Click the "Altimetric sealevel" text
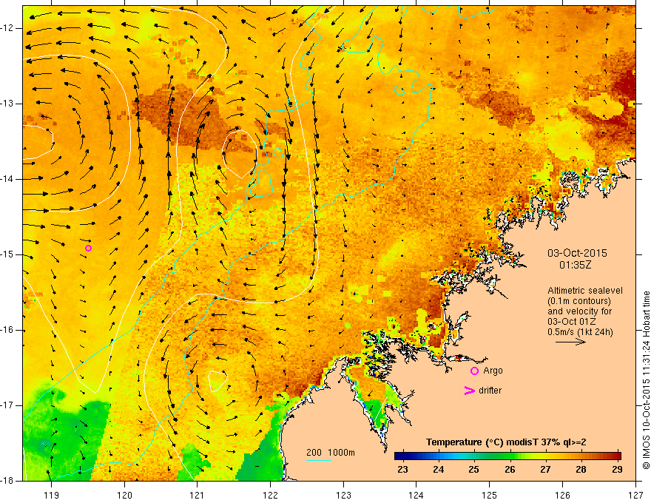The height and width of the screenshot is (503, 651). click(x=585, y=291)
